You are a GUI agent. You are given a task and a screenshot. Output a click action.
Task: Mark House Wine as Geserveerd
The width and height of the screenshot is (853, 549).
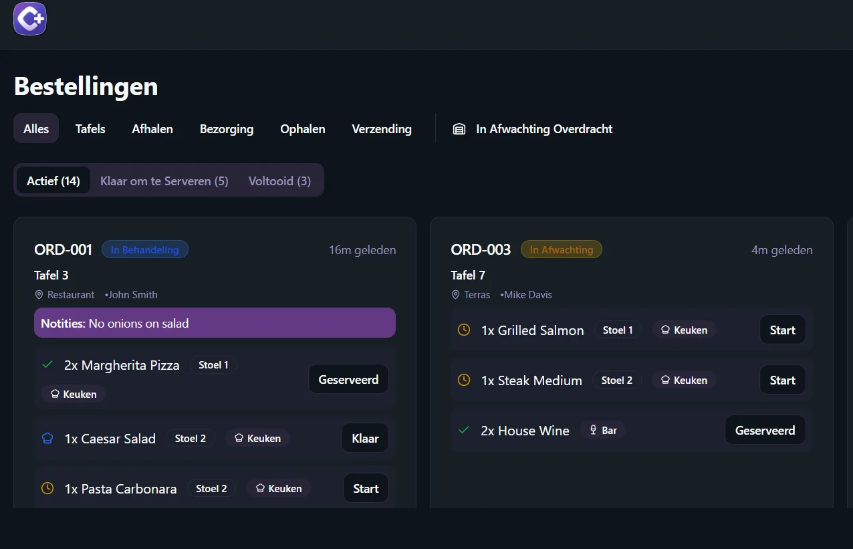[765, 430]
